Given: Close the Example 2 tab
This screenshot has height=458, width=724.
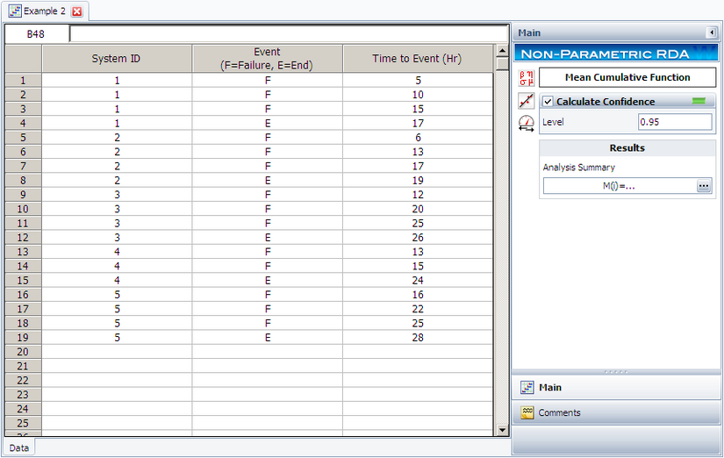Looking at the screenshot, I should coord(76,11).
